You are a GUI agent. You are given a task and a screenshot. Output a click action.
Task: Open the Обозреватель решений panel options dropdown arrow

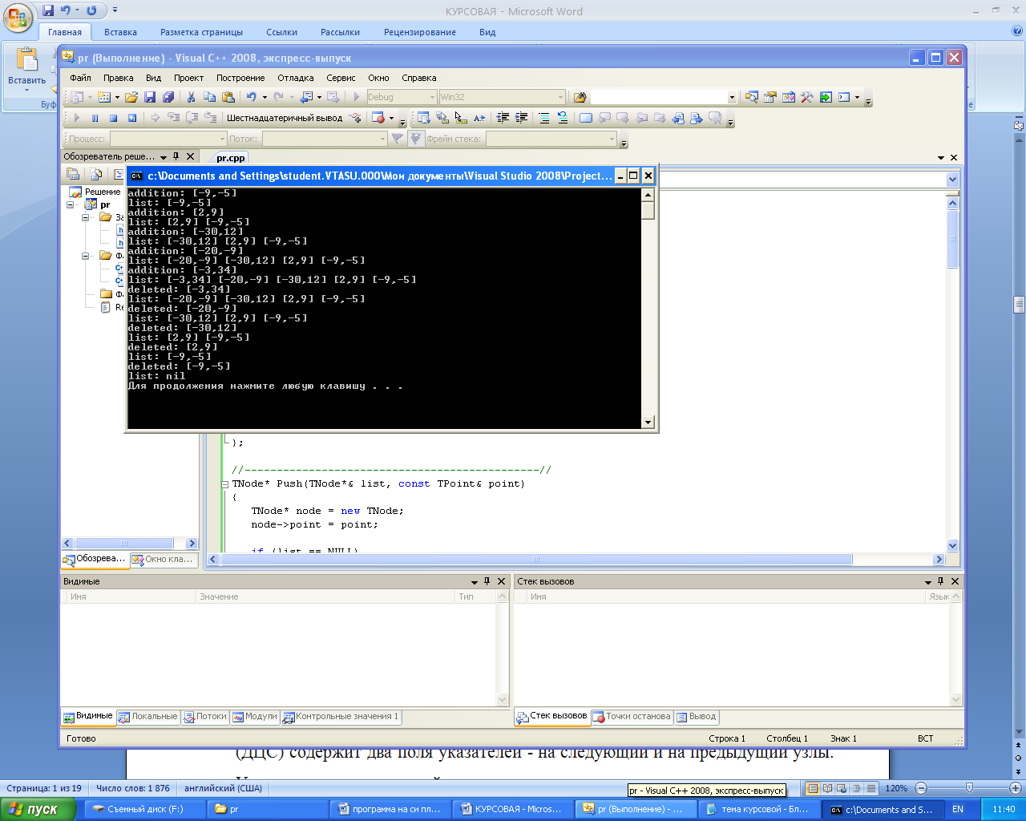(x=164, y=157)
